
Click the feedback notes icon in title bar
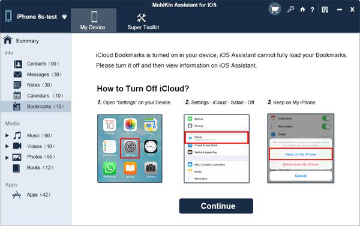click(x=325, y=10)
